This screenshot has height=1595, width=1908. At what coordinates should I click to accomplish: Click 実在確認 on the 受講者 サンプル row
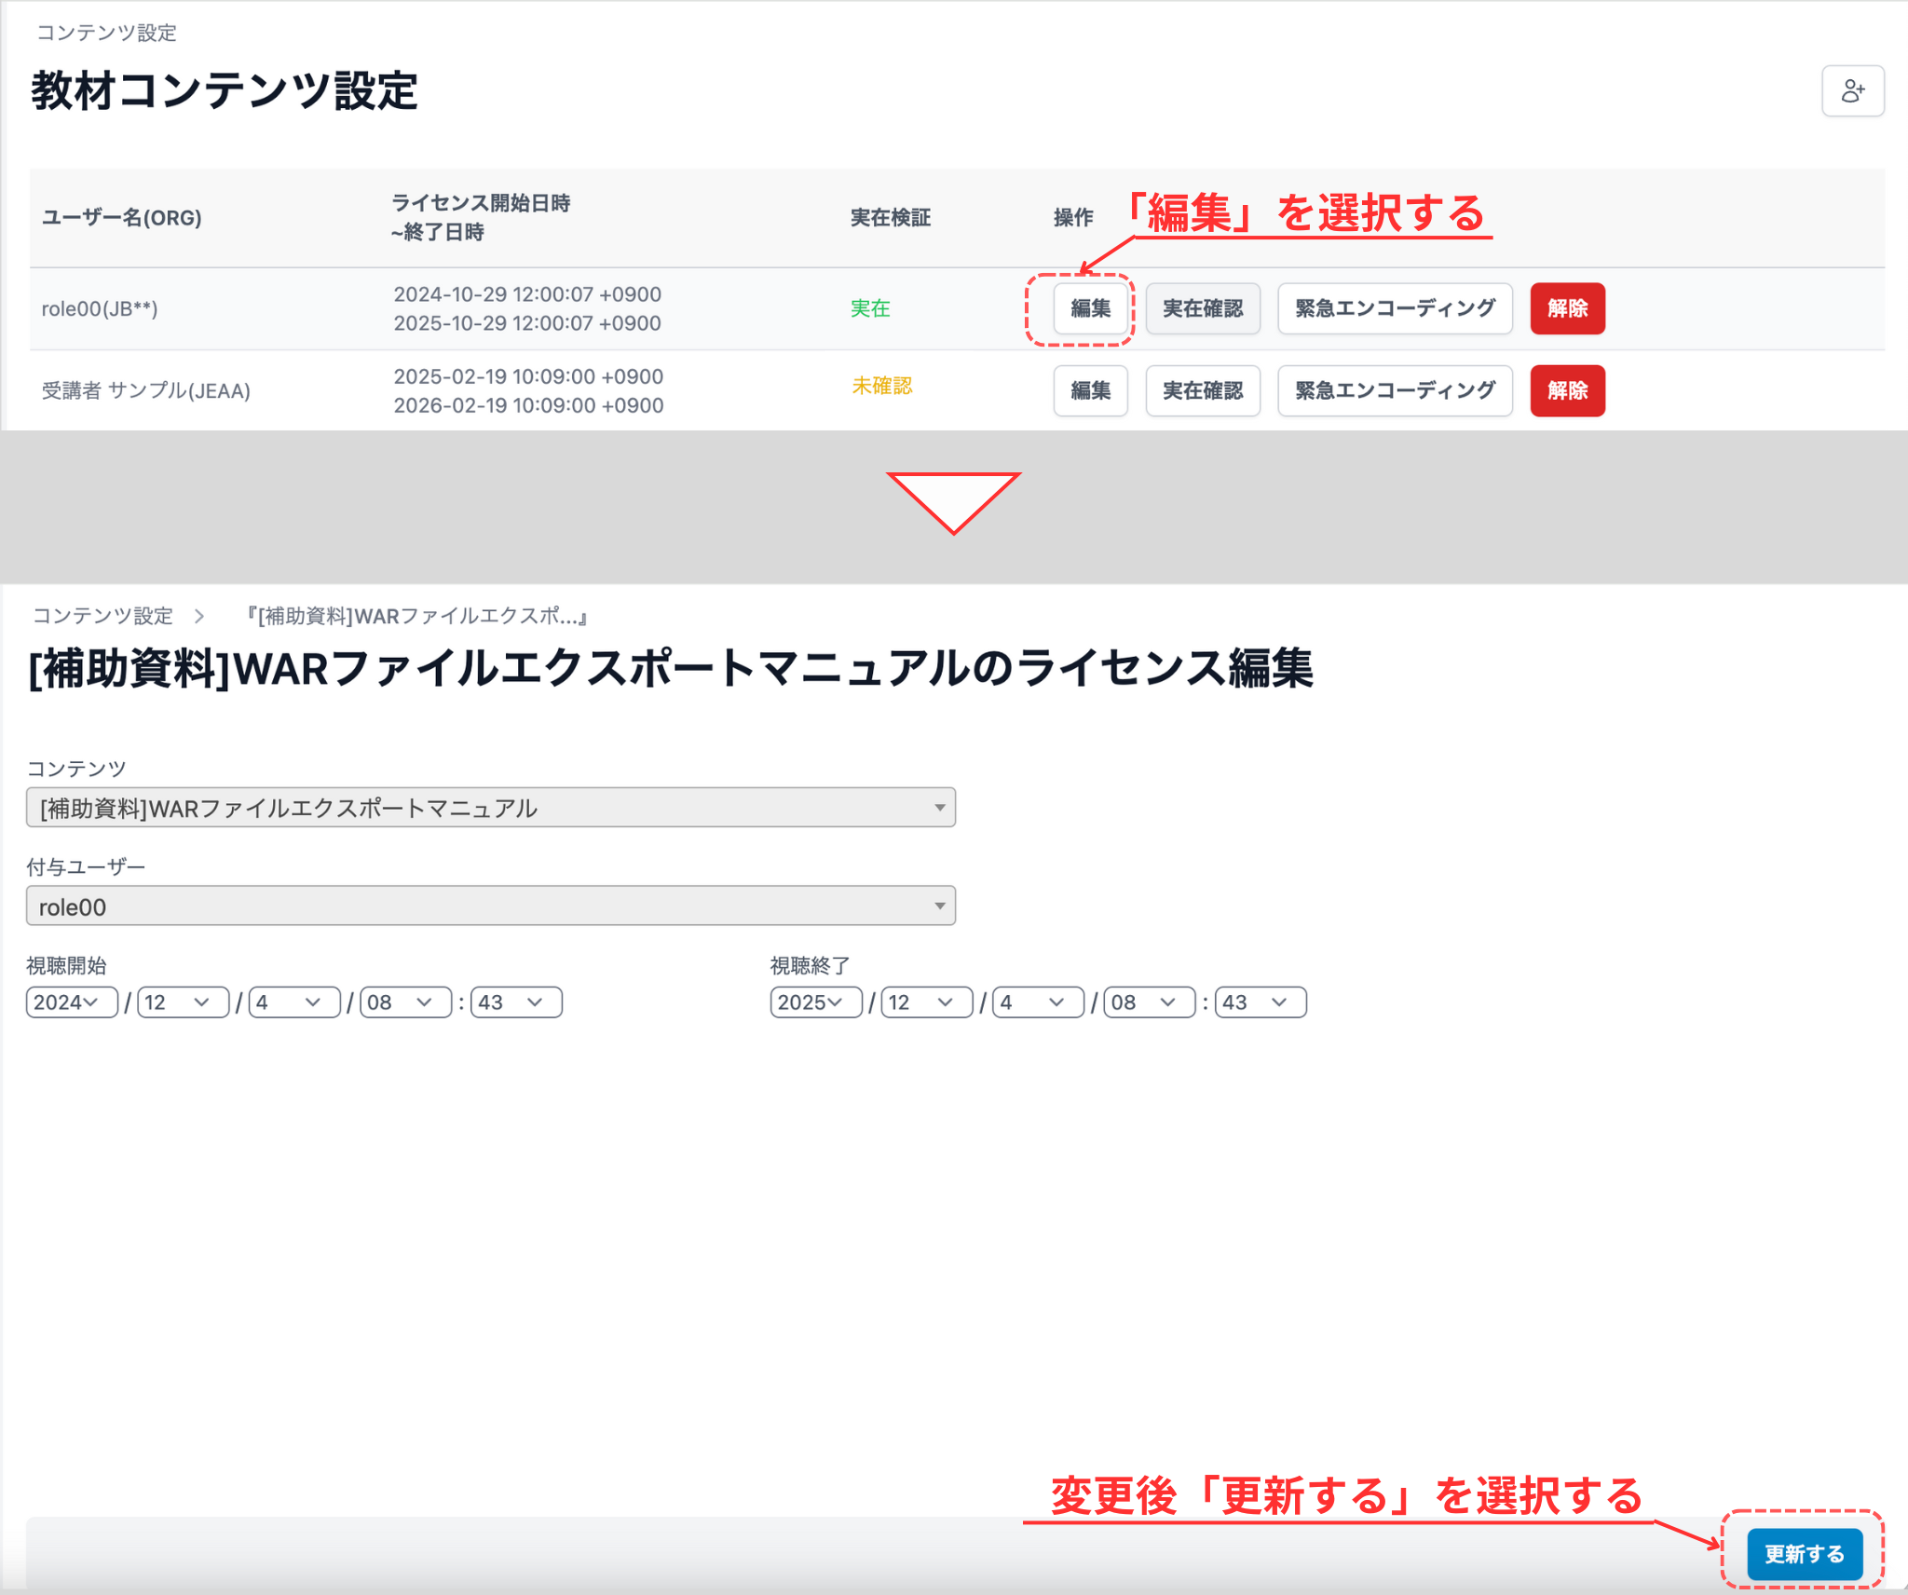coord(1203,391)
